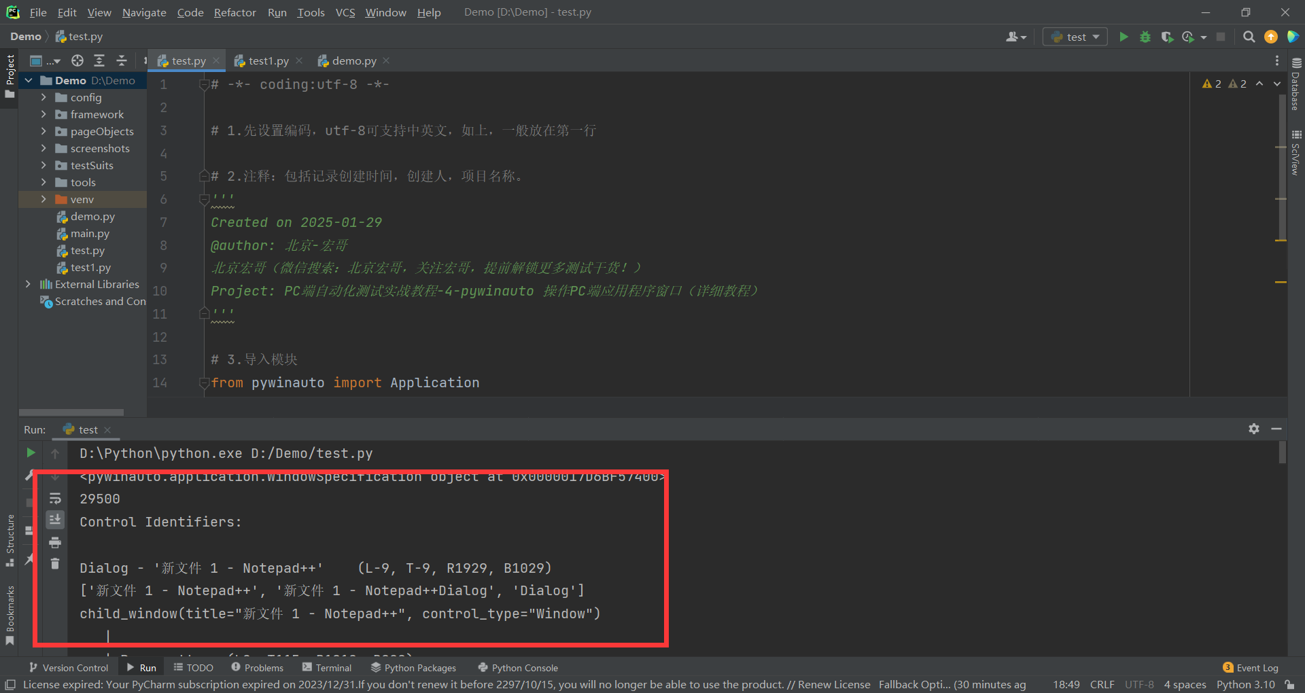
Task: Open Run tool window settings gear
Action: 1254,429
